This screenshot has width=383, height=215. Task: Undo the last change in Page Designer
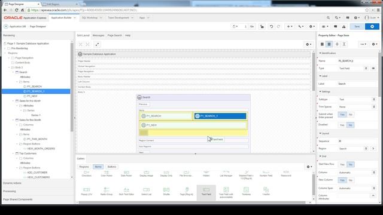click(271, 26)
